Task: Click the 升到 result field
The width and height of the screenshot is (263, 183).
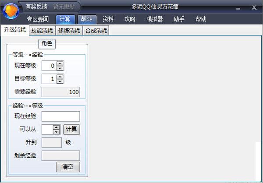Action: (52, 143)
